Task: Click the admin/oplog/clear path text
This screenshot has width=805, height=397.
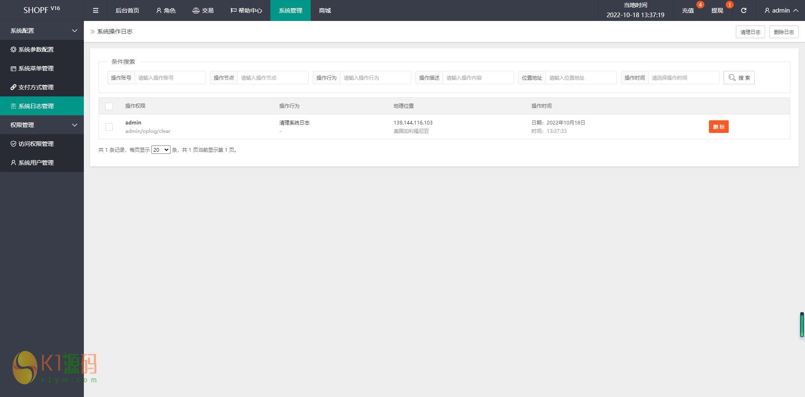Action: tap(148, 131)
